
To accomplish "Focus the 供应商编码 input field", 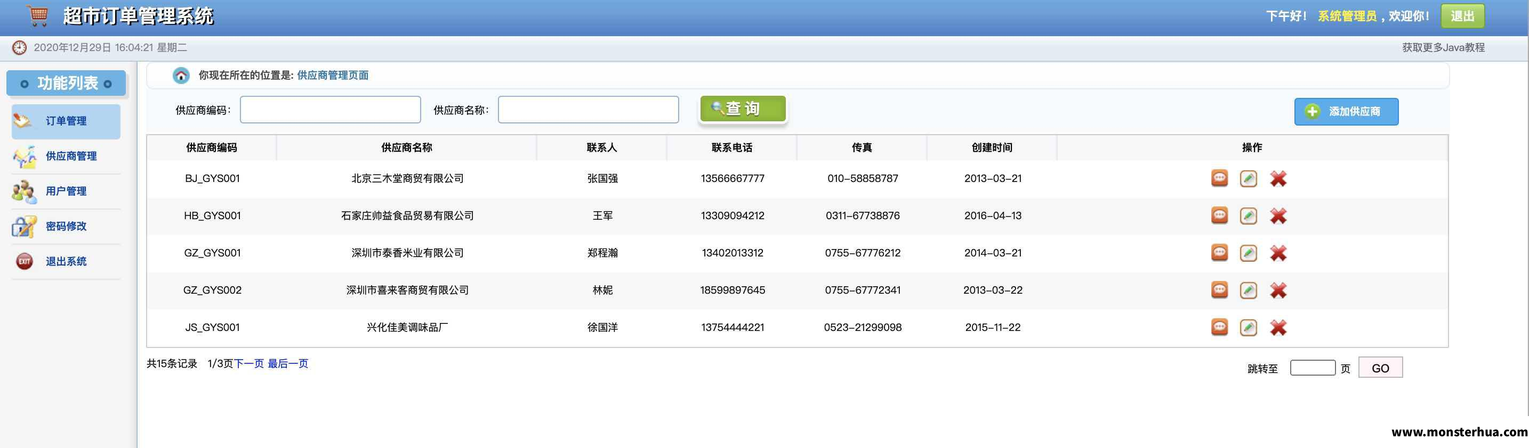I will click(x=331, y=110).
